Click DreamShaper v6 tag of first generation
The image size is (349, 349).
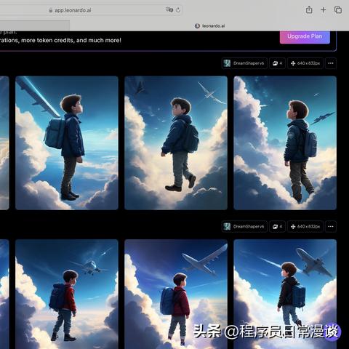coord(244,63)
